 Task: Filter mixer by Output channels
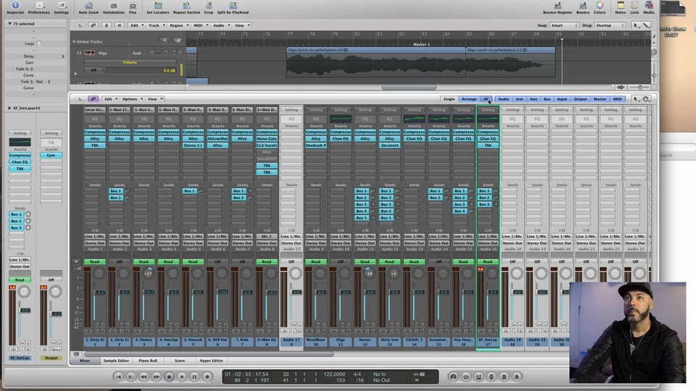580,99
